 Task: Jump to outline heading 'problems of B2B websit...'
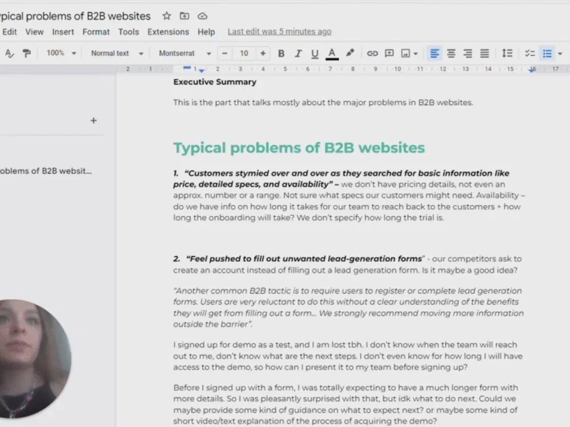[46, 171]
